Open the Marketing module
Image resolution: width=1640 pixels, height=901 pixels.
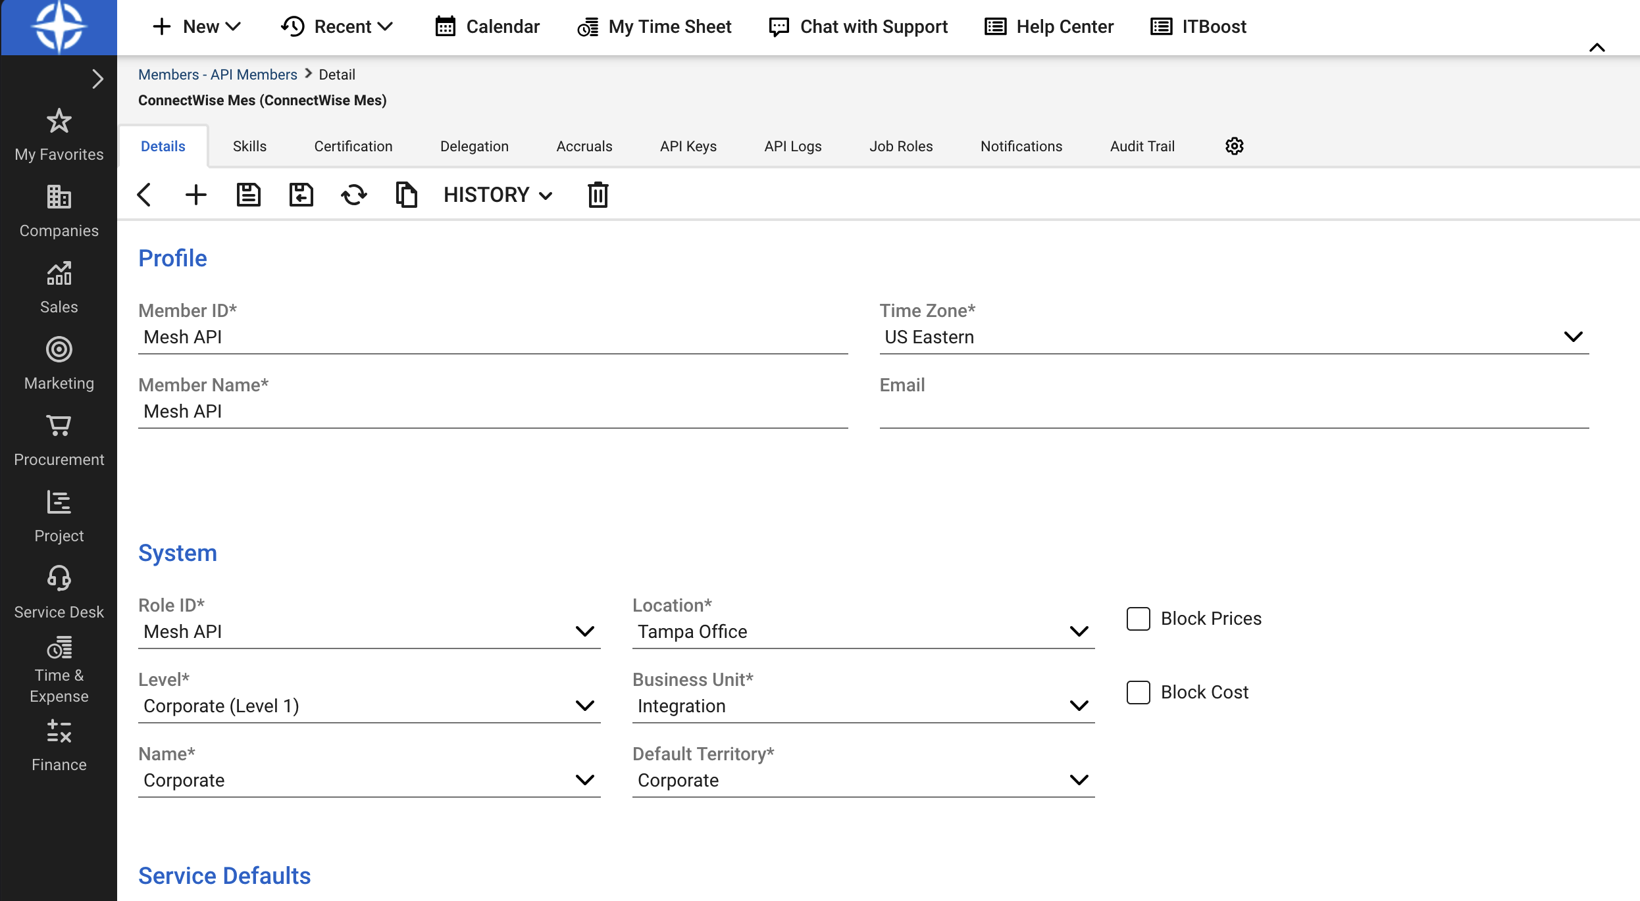(59, 364)
